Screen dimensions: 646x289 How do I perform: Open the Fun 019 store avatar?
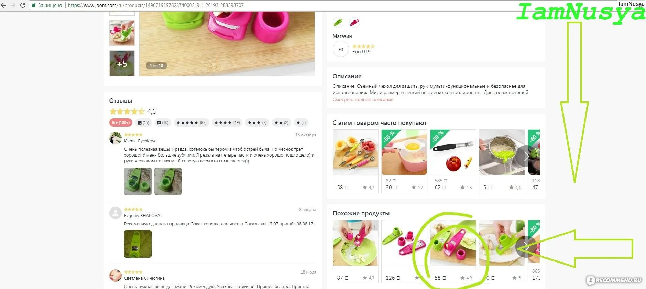coord(341,49)
